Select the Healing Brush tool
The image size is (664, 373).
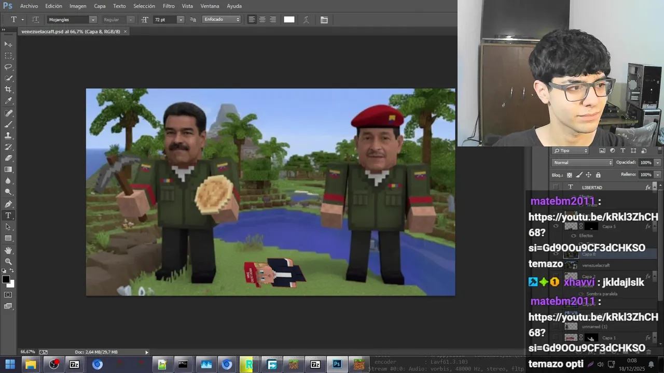(8, 113)
